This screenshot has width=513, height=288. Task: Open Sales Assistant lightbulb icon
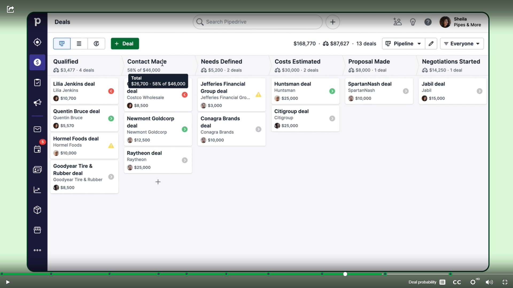[x=413, y=22]
